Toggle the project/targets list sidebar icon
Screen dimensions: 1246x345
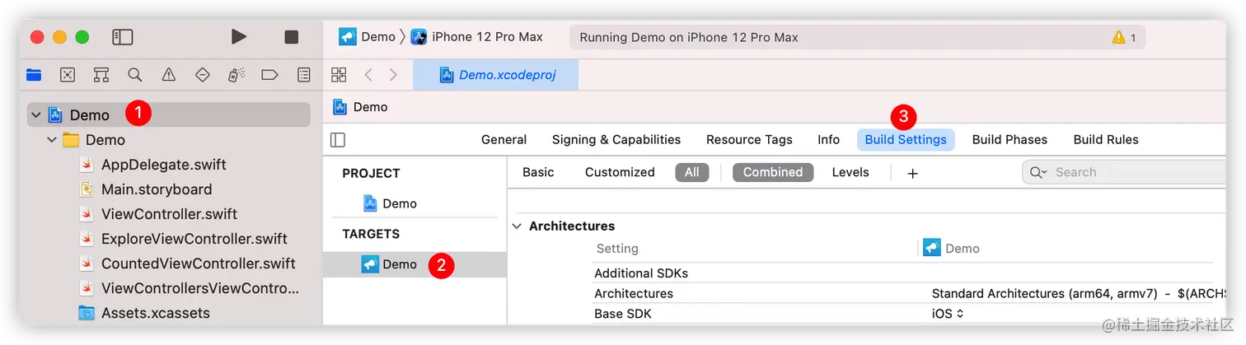[x=338, y=140]
